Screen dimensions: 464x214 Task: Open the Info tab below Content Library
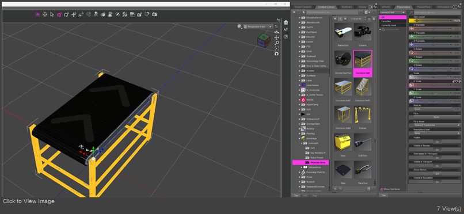coord(305,196)
